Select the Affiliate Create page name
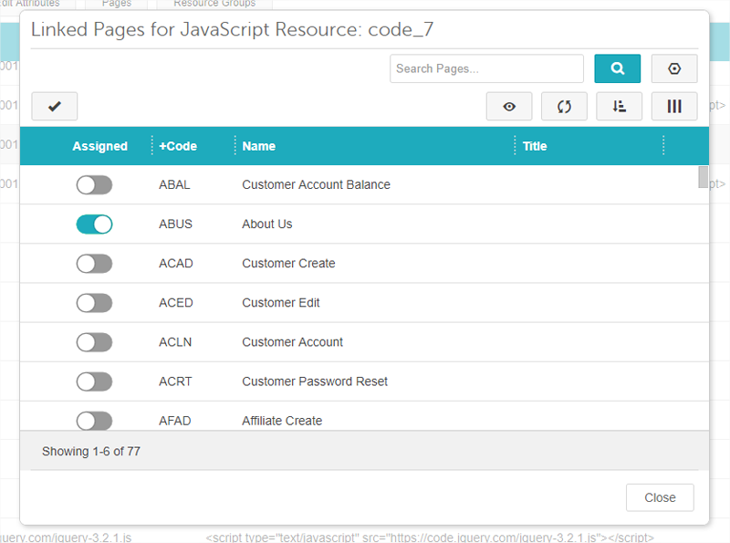Screen dimensions: 730x543 click(282, 421)
